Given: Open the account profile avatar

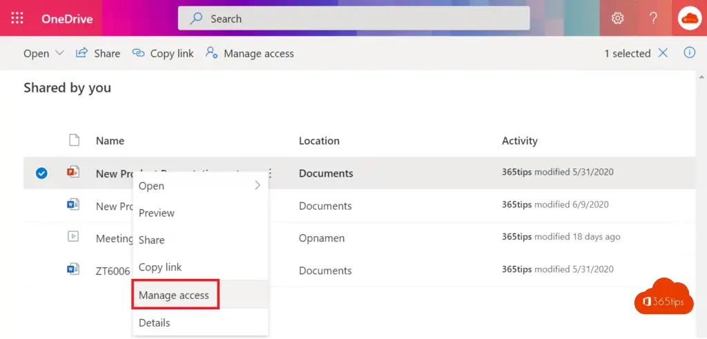Looking at the screenshot, I should (690, 19).
